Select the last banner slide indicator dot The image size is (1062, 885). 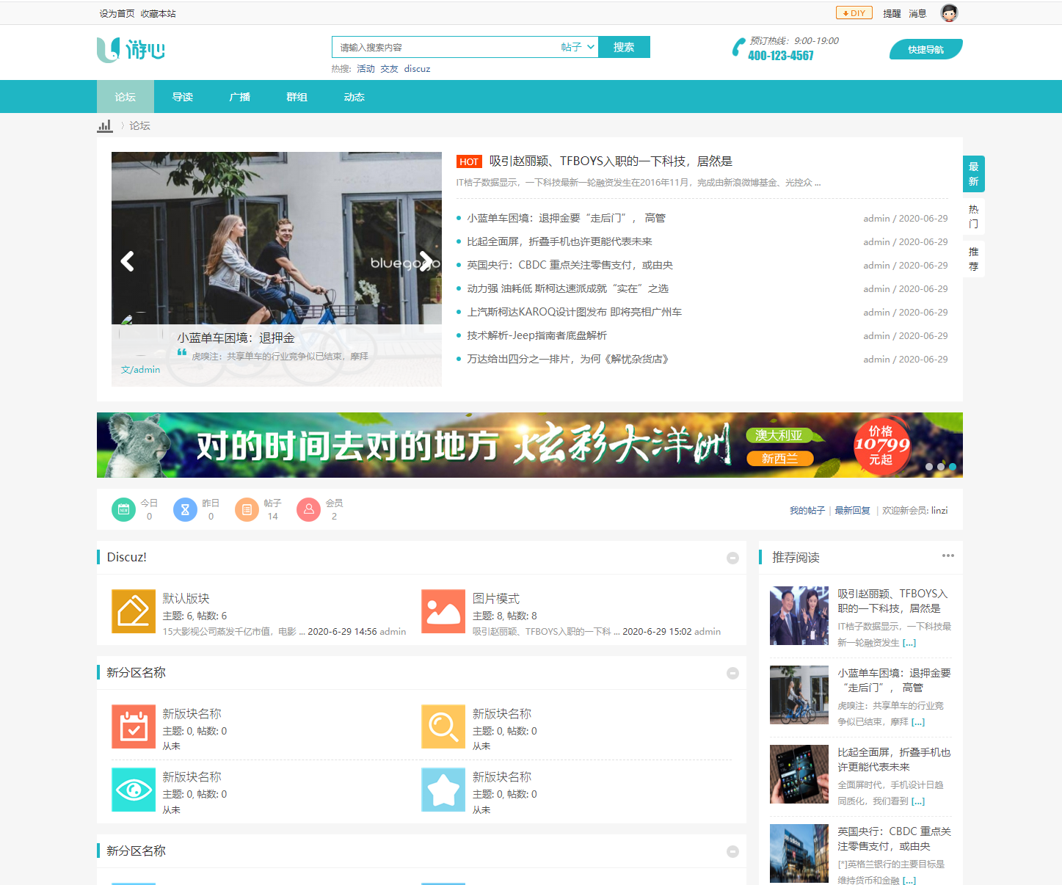pyautogui.click(x=953, y=467)
